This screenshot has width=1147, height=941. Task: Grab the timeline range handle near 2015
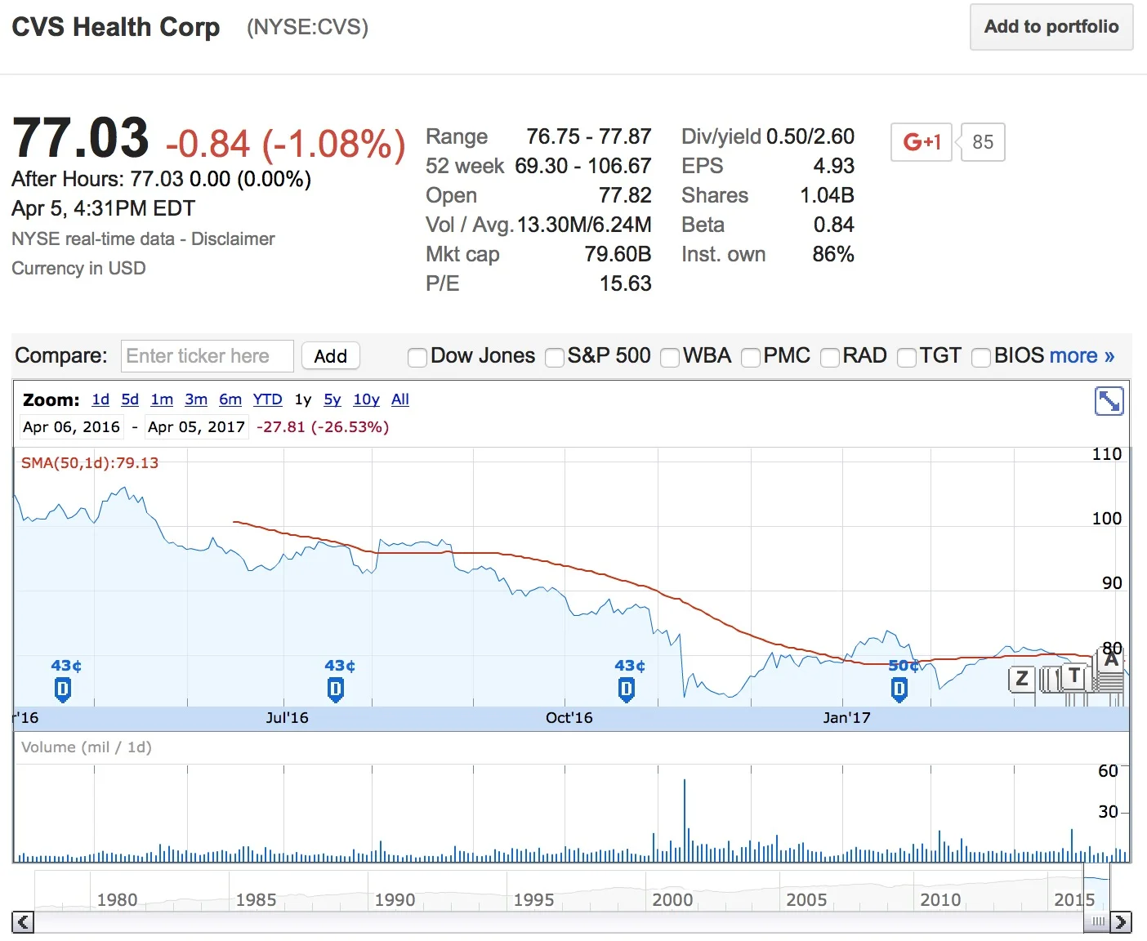coord(1097,921)
